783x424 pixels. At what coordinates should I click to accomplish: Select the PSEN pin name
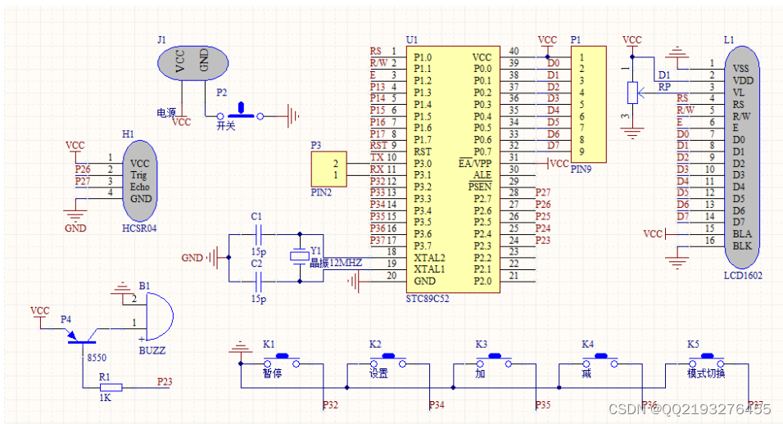pos(480,187)
